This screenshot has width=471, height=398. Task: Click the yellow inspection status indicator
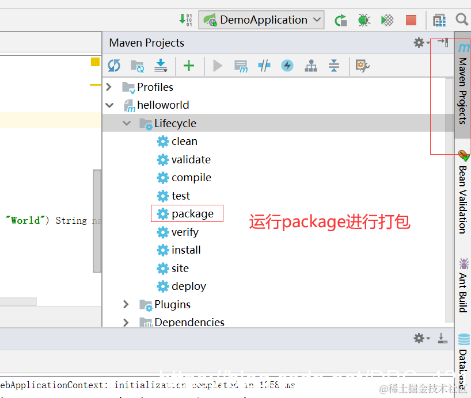click(95, 62)
